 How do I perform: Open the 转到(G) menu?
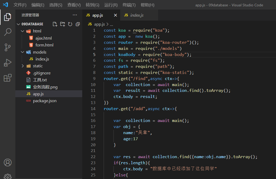click(x=93, y=5)
